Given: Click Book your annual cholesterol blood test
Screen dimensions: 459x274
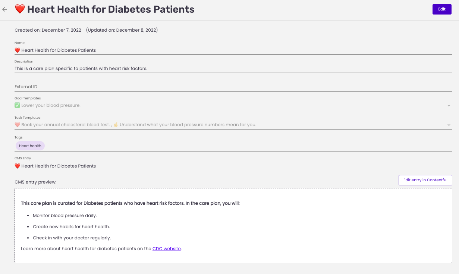Looking at the screenshot, I should pos(66,125).
